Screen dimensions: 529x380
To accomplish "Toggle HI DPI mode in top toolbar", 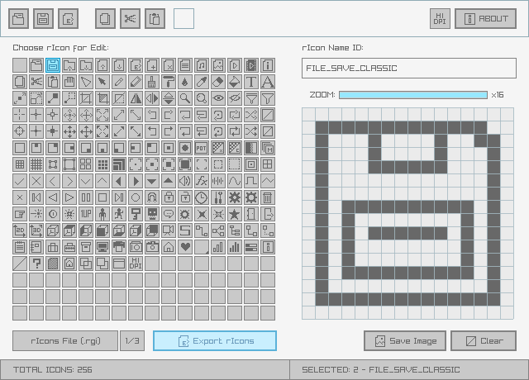I will 440,18.
